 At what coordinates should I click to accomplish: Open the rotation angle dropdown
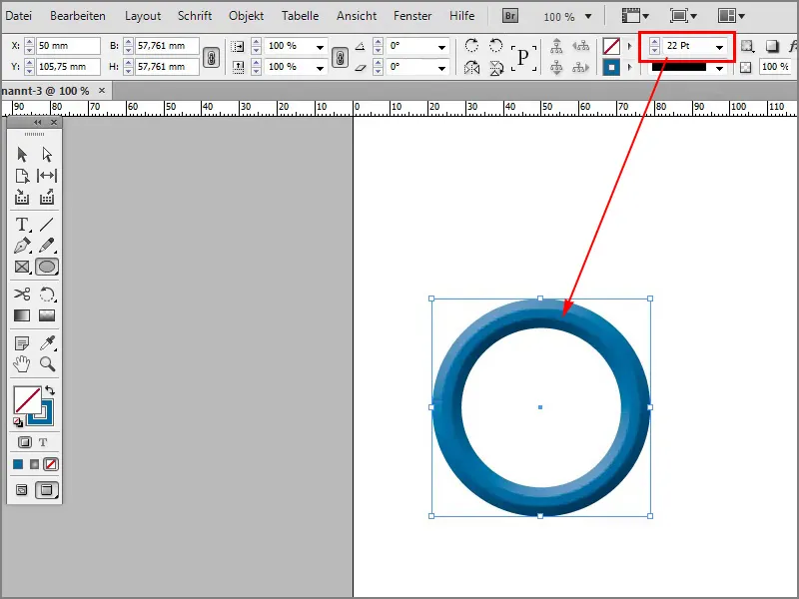(441, 47)
